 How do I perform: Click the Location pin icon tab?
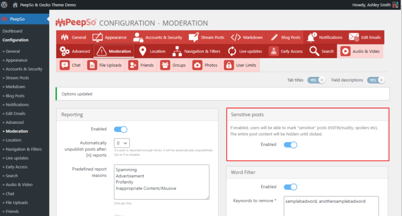143,51
